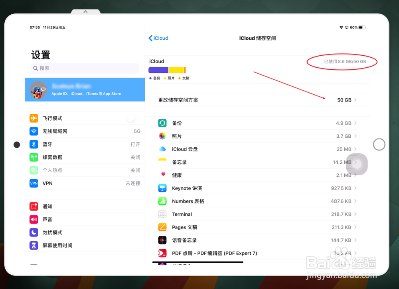Viewport: 399px width, 289px height.
Task: Tap the iPad home button circle
Action: tap(379, 144)
